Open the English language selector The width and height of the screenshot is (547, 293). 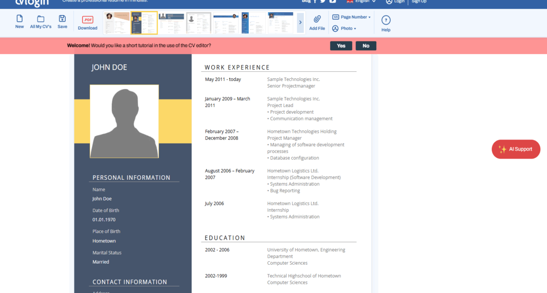point(359,2)
